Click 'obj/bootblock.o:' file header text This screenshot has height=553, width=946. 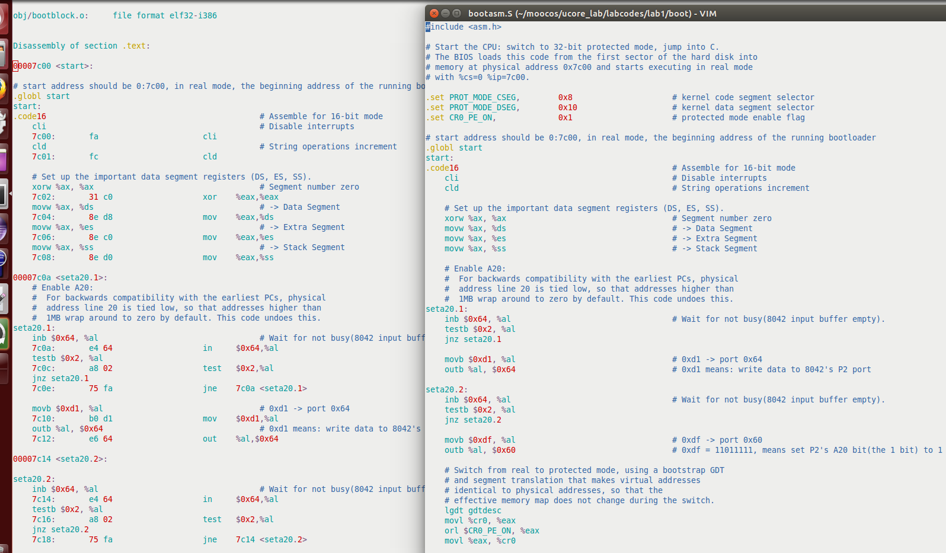coord(50,15)
